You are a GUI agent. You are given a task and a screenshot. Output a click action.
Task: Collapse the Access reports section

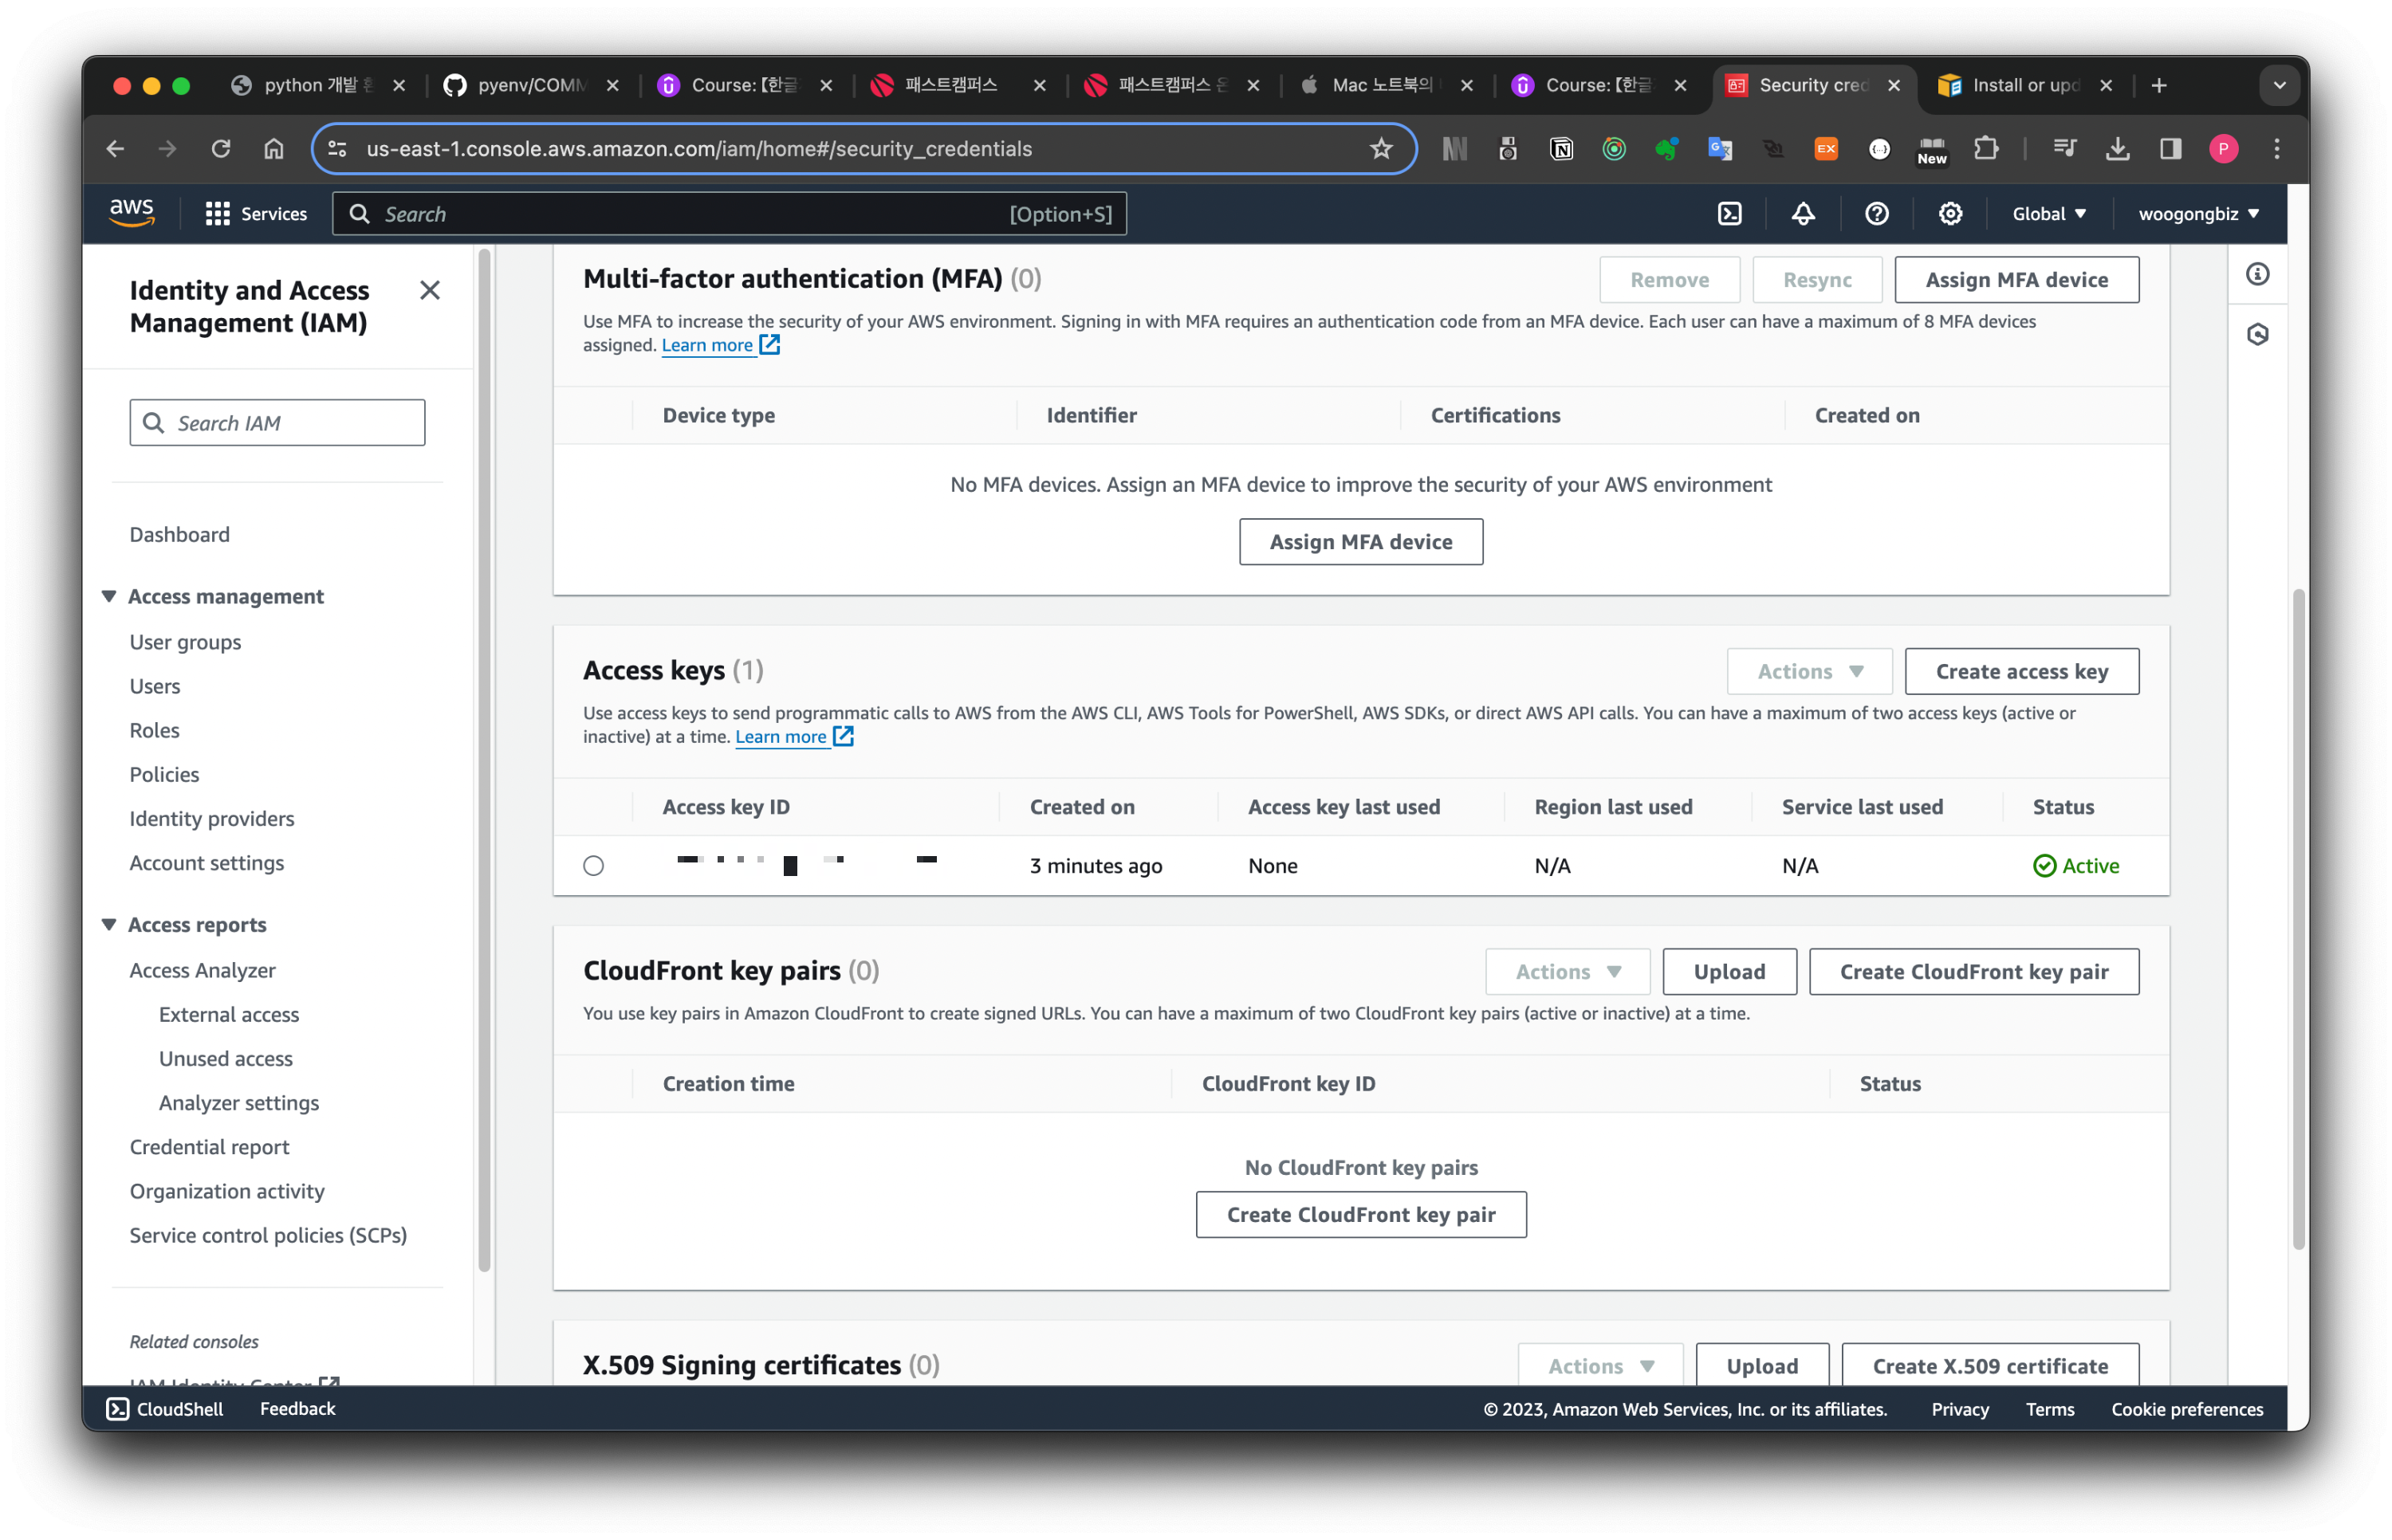pyautogui.click(x=109, y=925)
